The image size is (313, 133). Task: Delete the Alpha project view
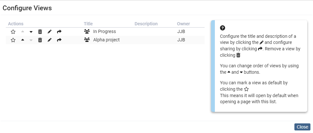(x=40, y=40)
